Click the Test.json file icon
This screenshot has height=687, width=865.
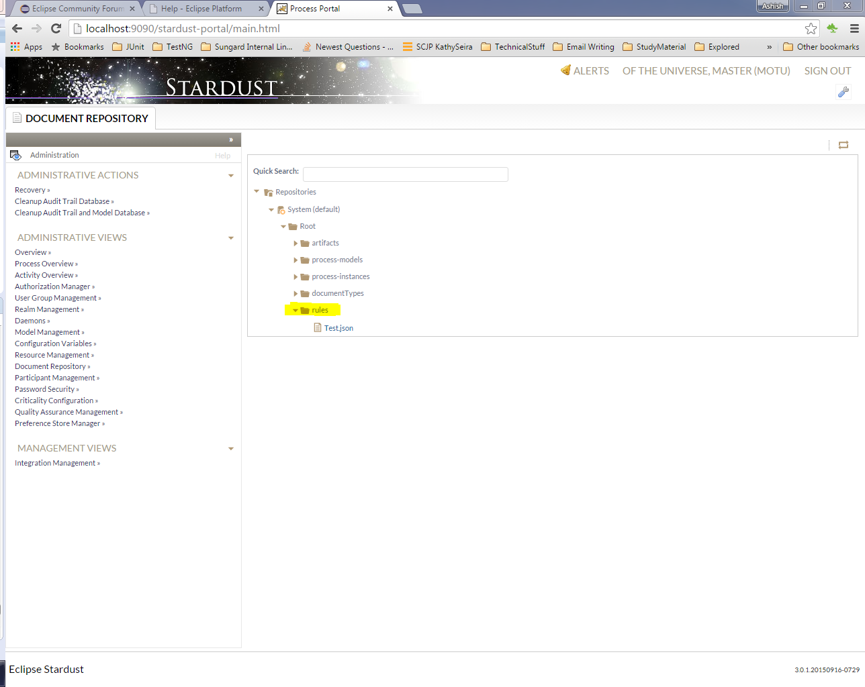[x=318, y=328]
